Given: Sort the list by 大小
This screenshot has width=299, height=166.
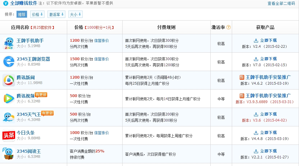Looking at the screenshot, I should [76, 14].
